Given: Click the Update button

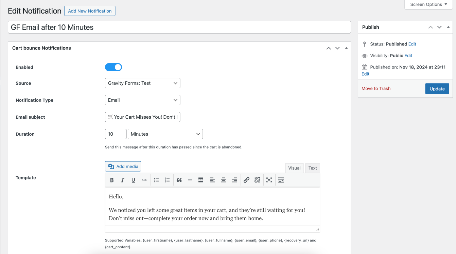Looking at the screenshot, I should pyautogui.click(x=437, y=89).
